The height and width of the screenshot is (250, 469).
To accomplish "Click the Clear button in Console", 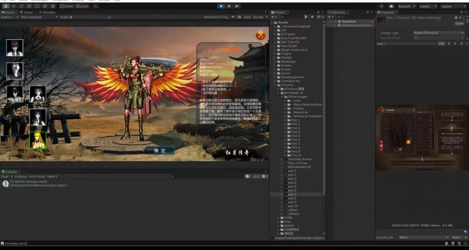I will (x=5, y=177).
